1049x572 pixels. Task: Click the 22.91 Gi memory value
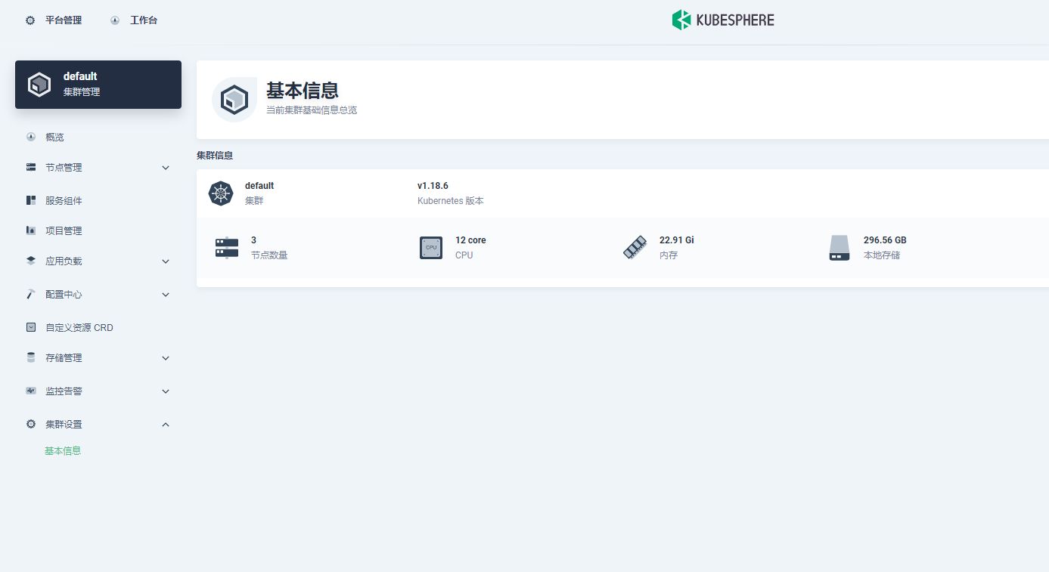pos(676,240)
